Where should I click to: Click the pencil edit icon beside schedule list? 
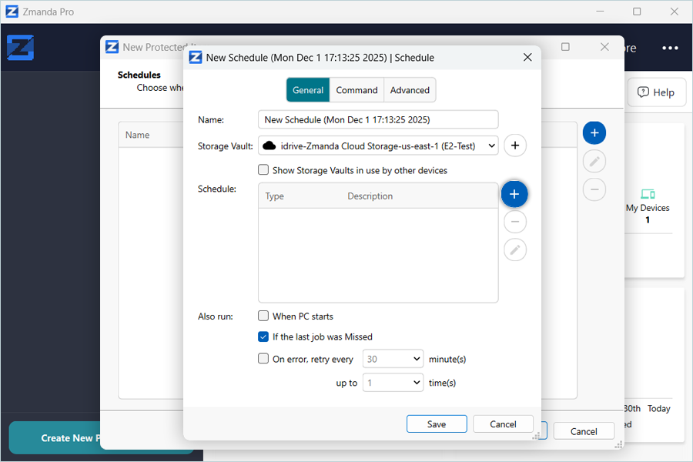coord(515,249)
